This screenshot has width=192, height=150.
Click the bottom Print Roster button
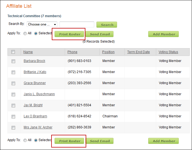(70, 141)
